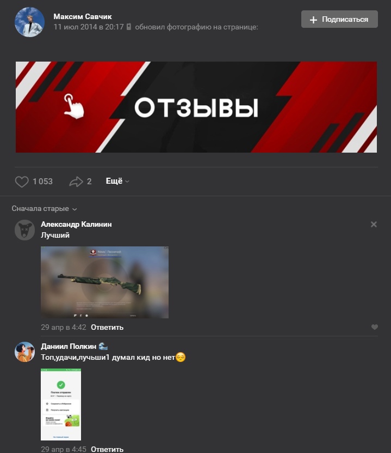Open the Даниил Полкин name link
Screen dimensions: 391x453
[69, 346]
